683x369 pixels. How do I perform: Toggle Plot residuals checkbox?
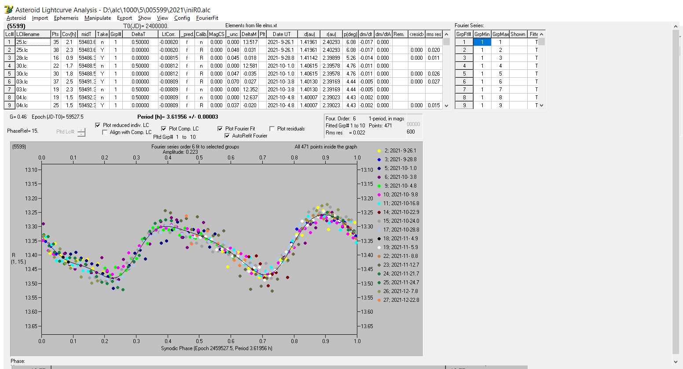(272, 129)
